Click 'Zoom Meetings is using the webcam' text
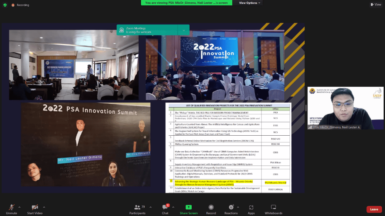The width and height of the screenshot is (385, 216). pyautogui.click(x=139, y=30)
